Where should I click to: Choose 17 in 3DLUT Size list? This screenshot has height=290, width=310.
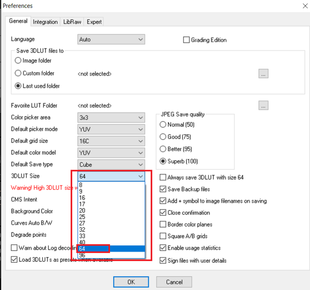111,204
